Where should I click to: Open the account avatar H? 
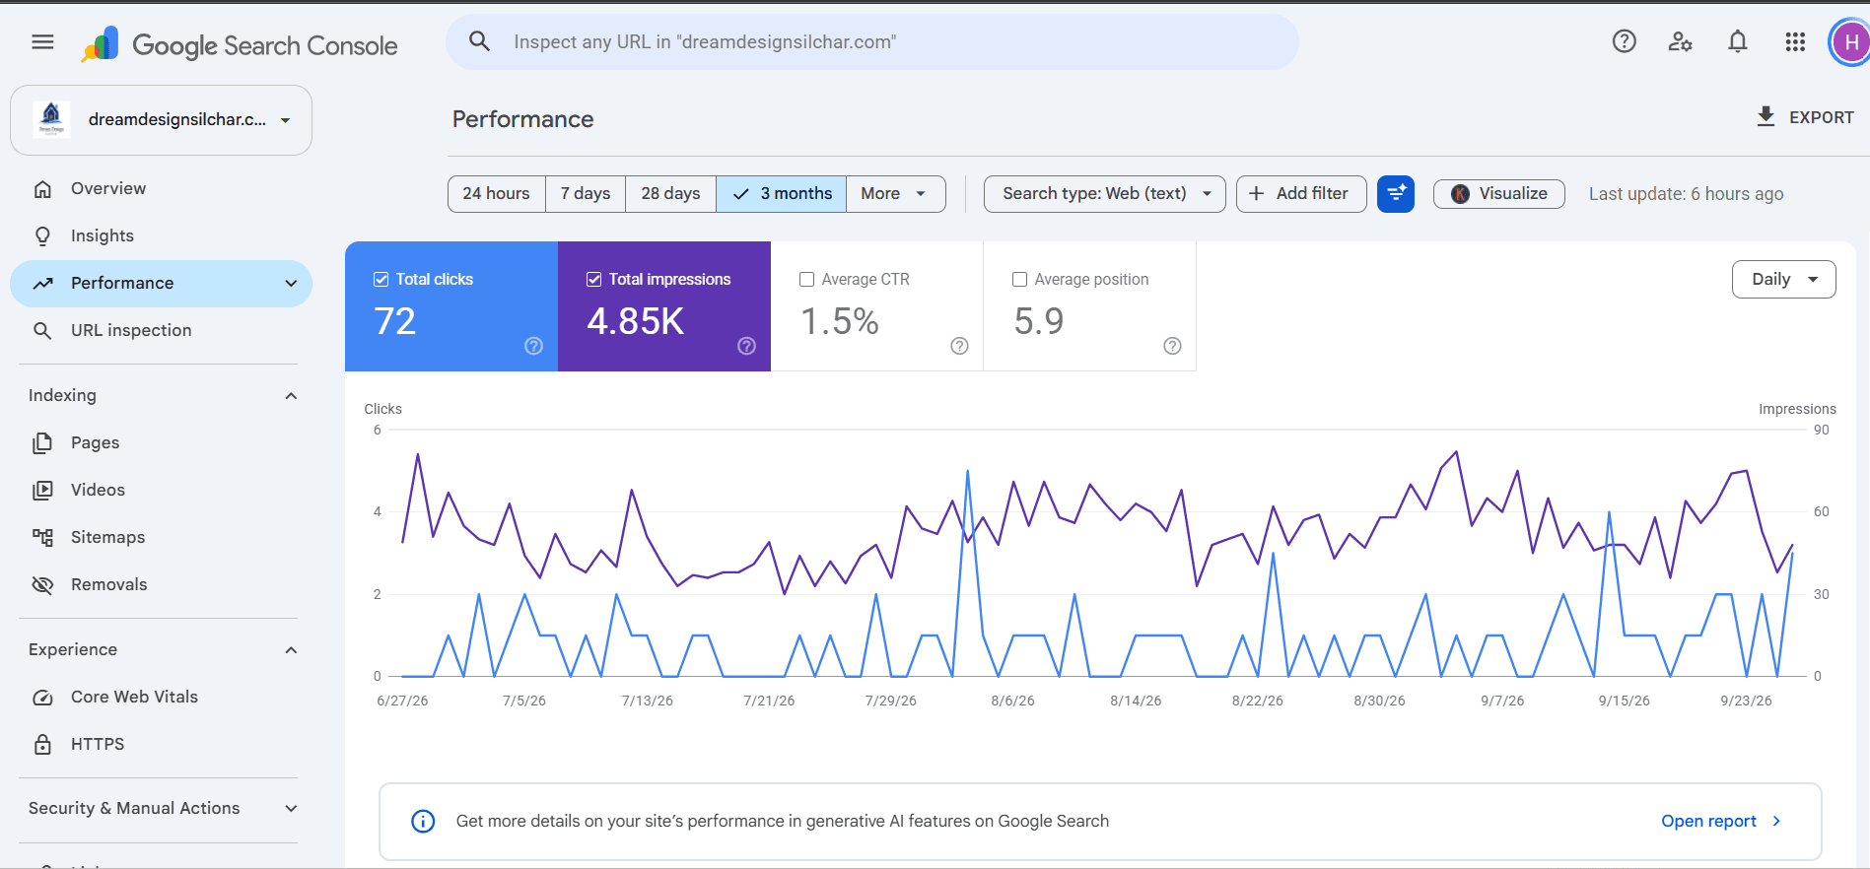1850,42
